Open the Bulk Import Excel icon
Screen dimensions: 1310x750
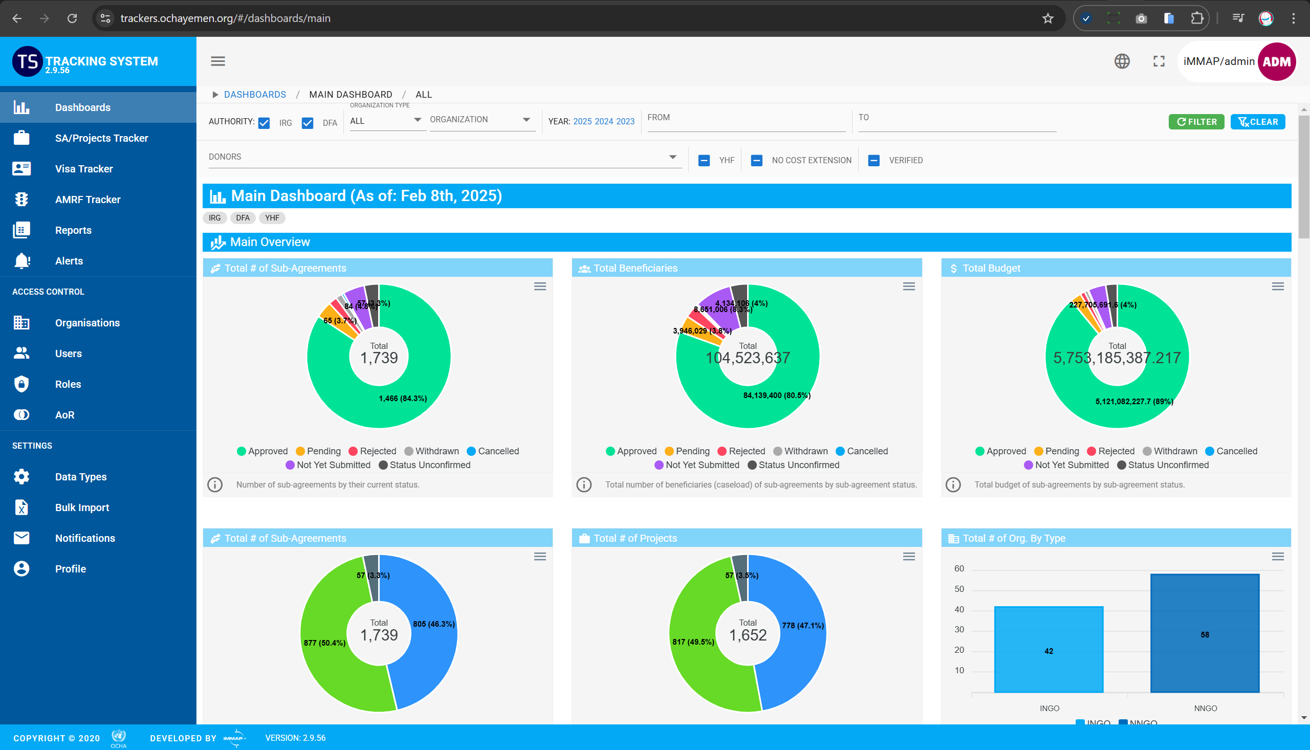point(21,508)
